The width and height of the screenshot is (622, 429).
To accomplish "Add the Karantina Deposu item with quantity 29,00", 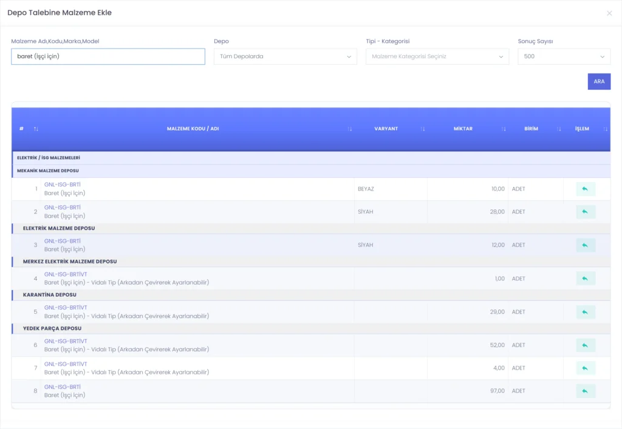I will point(586,312).
